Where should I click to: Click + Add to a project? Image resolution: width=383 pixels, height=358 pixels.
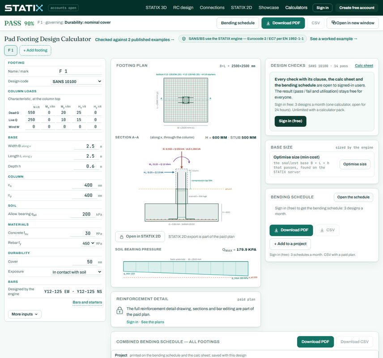[290, 244]
